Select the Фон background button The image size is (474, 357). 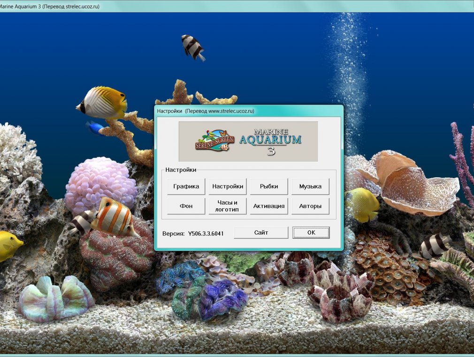186,206
